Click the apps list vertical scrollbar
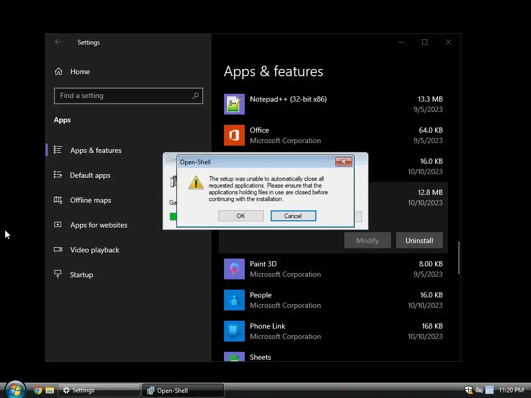The height and width of the screenshot is (398, 531). (x=459, y=258)
